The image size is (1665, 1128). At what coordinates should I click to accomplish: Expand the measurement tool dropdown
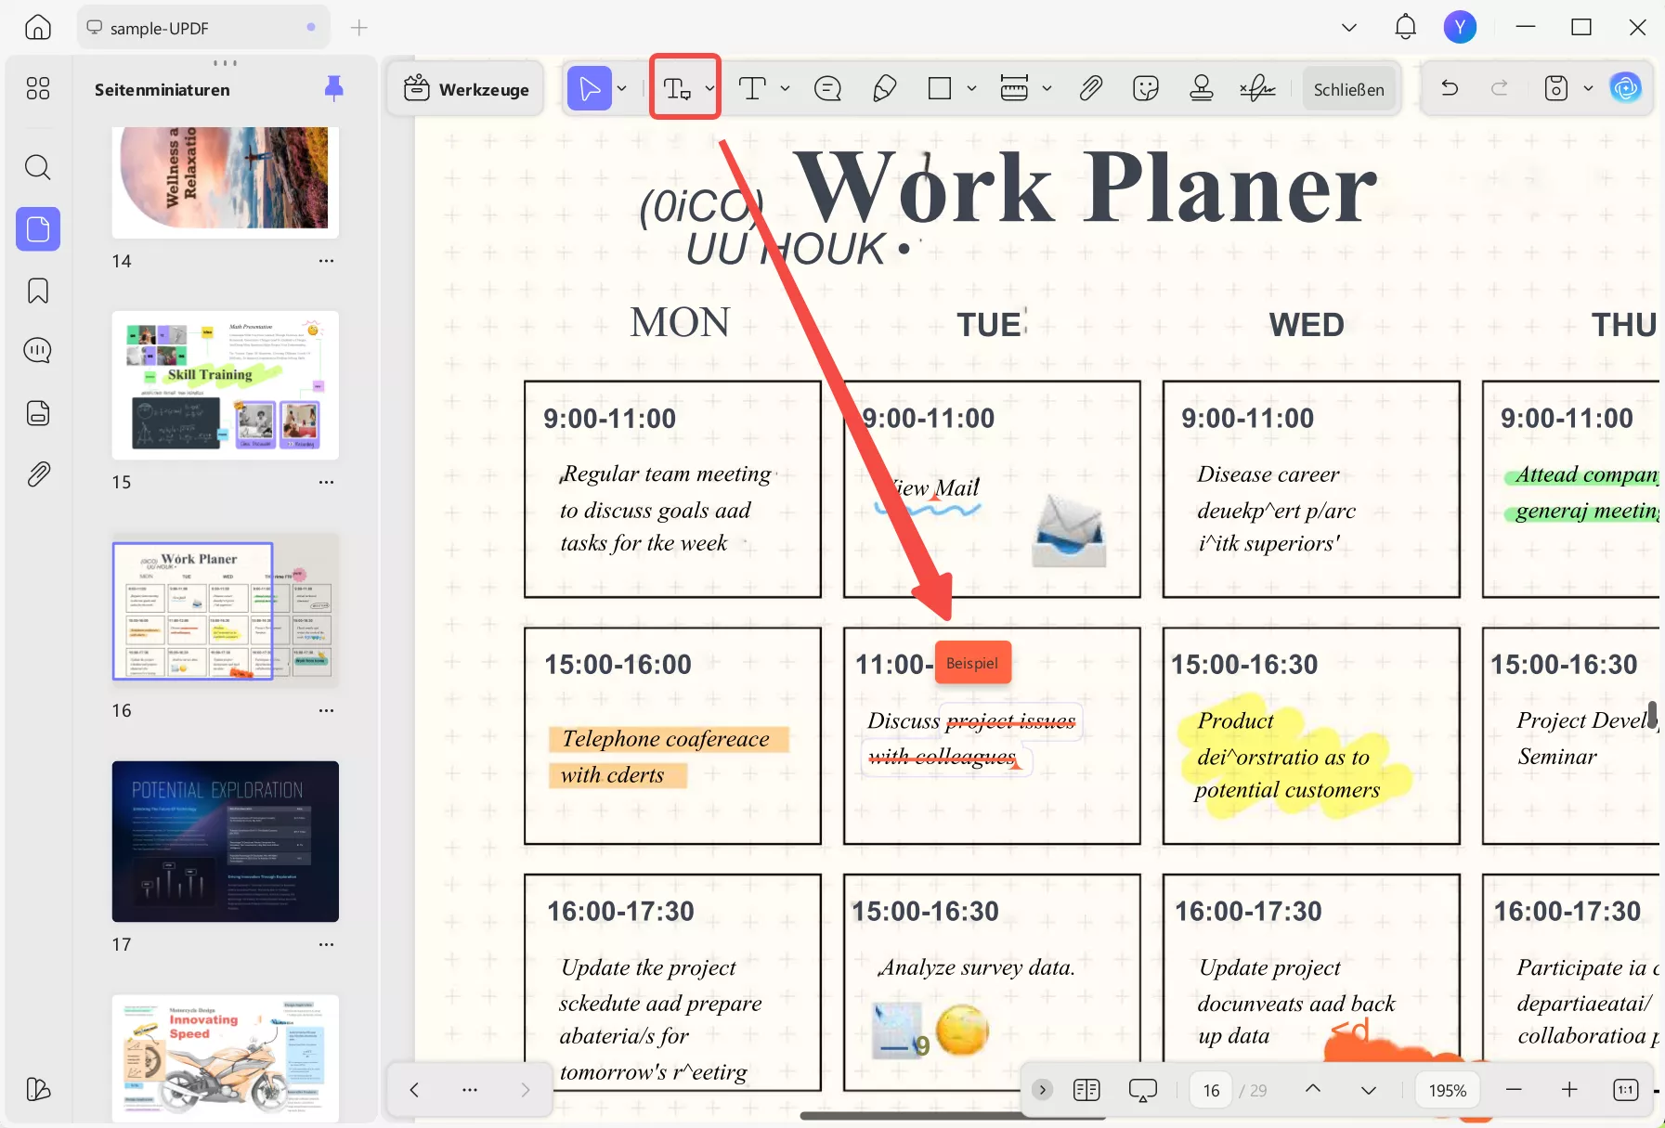[1047, 89]
